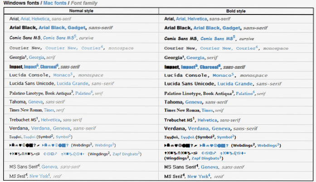316x182 pixels.
Task: Click the blue Georgia link in the Bold column
Action: pos(196,57)
